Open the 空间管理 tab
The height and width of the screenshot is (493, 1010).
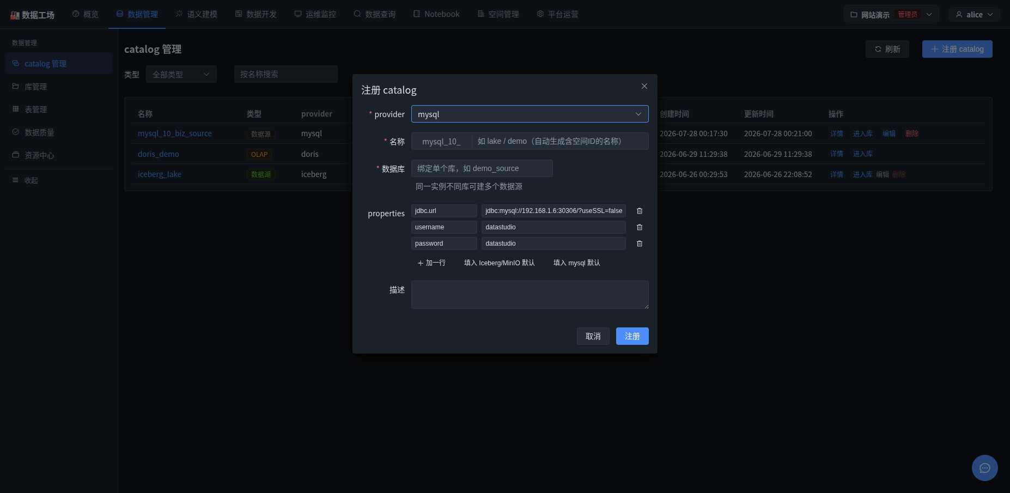point(498,14)
